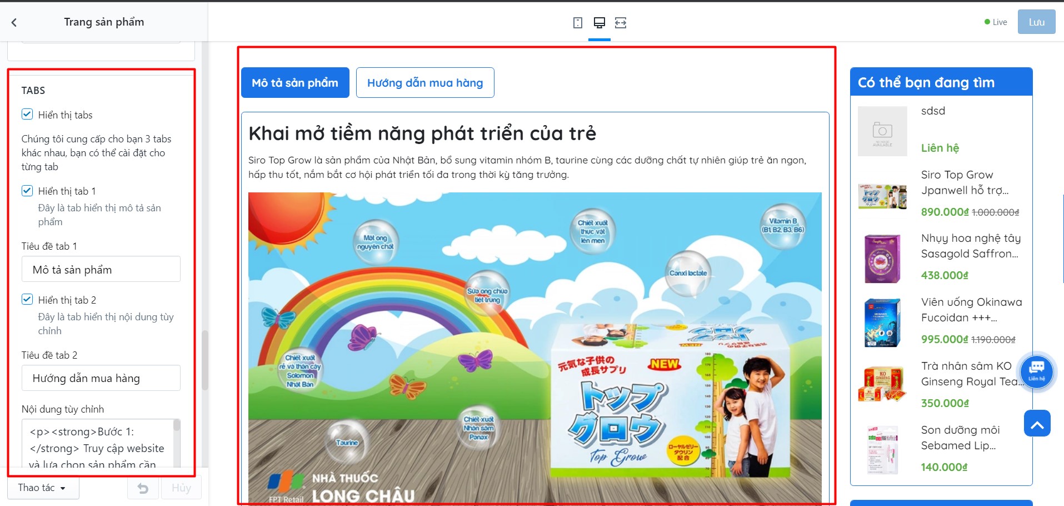Viewport: 1064px width, 506px height.
Task: Click the heading Khai mở tiềm năng
Action: (x=422, y=133)
